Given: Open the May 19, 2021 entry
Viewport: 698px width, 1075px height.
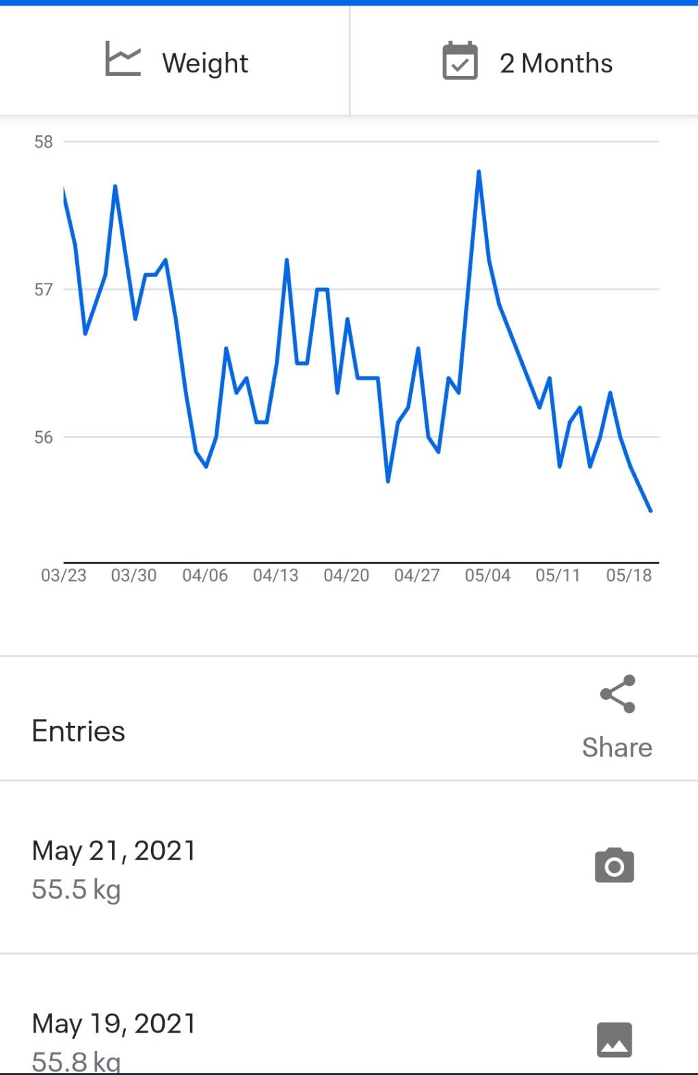Looking at the screenshot, I should [113, 1024].
